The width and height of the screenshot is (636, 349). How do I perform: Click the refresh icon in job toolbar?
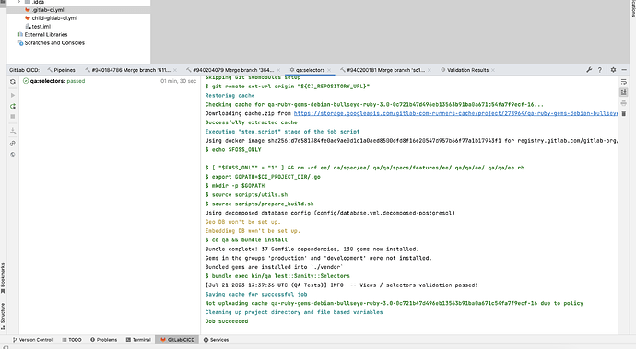(13, 81)
